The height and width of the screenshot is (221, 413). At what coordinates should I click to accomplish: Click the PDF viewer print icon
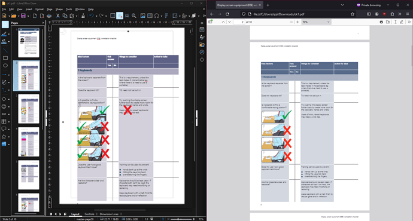tap(381, 22)
